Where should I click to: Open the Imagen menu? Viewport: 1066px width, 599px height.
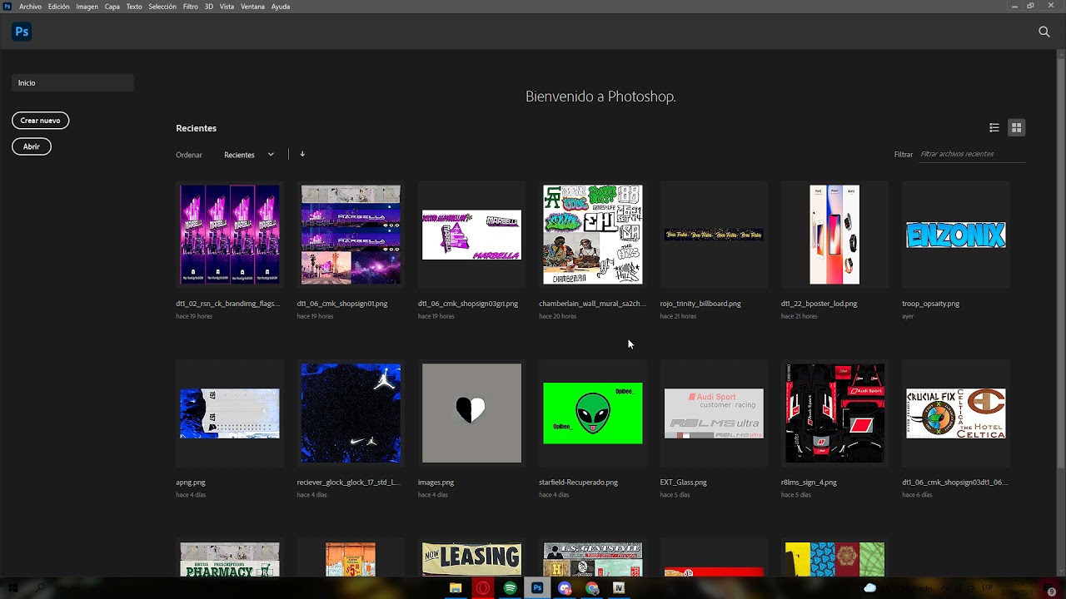click(x=87, y=7)
